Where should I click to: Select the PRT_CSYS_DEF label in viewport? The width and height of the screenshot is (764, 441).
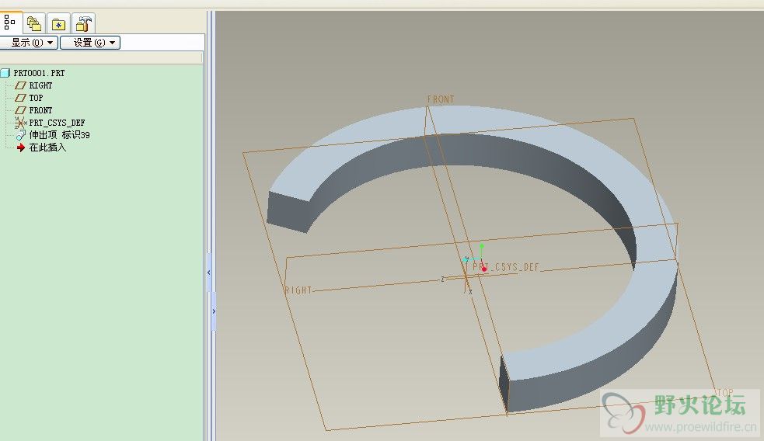tap(506, 267)
